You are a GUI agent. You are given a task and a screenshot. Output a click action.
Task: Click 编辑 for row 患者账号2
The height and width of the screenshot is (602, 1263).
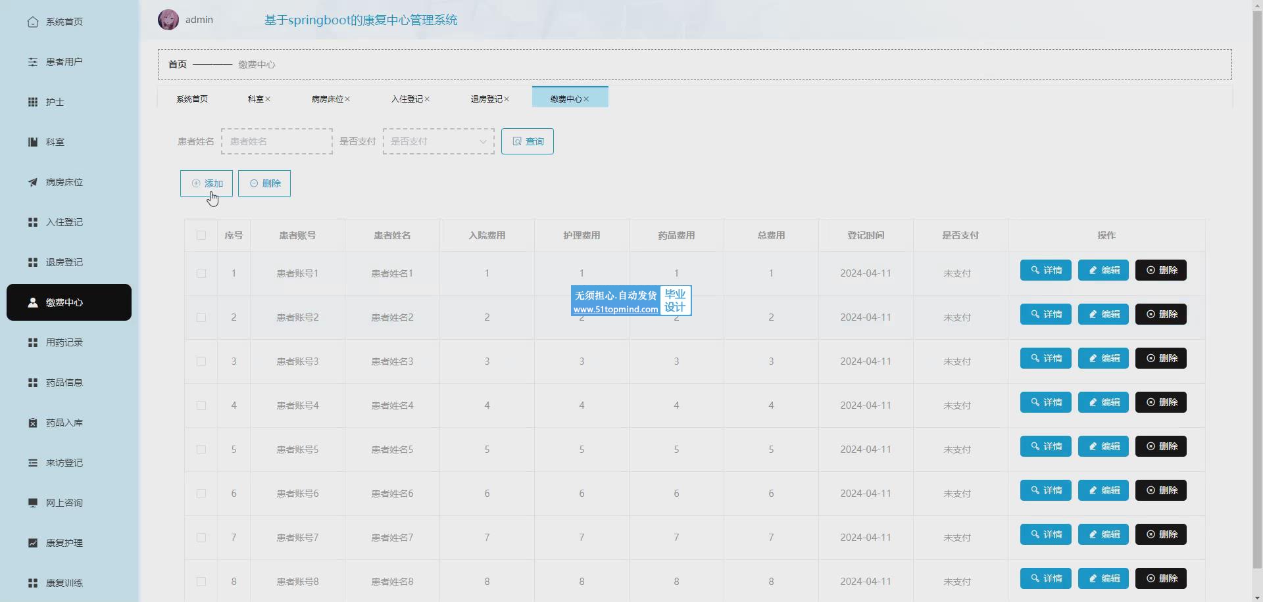[1103, 314]
